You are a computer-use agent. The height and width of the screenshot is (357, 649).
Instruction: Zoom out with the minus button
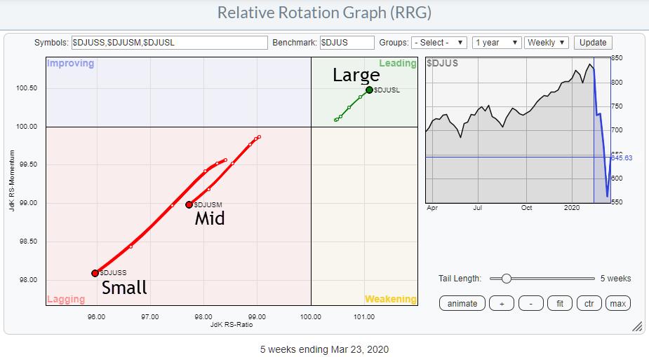click(531, 303)
